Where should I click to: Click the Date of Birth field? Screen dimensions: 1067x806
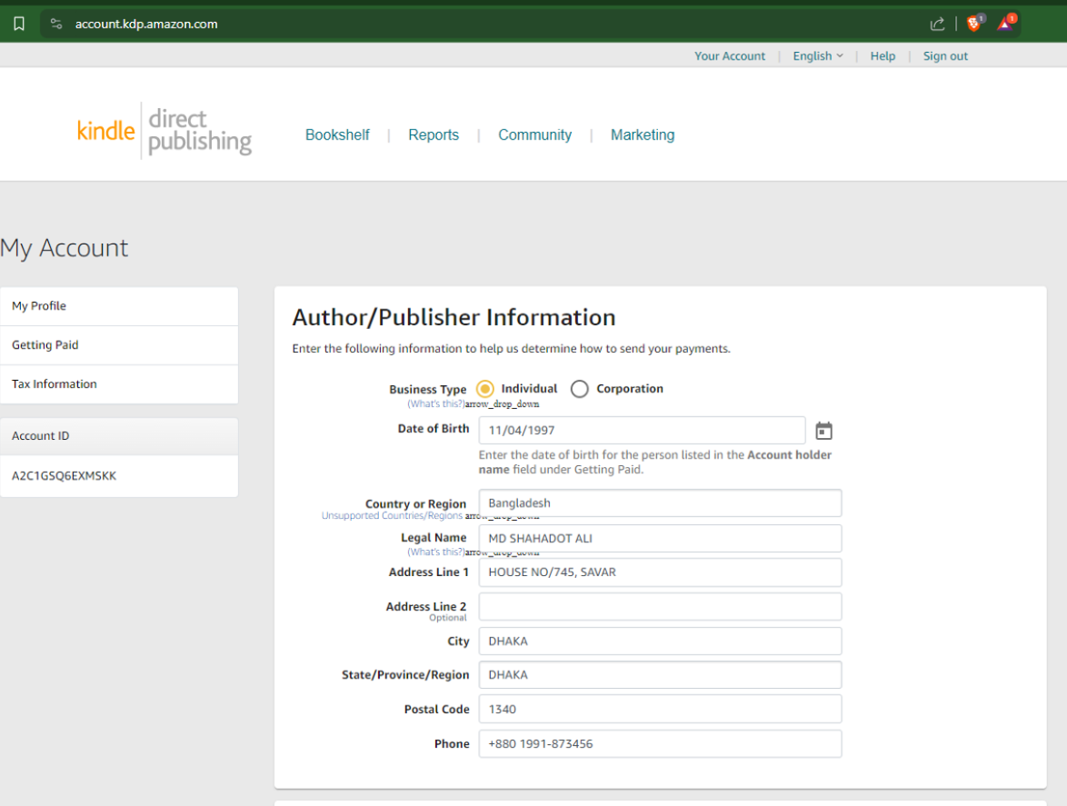(x=642, y=431)
